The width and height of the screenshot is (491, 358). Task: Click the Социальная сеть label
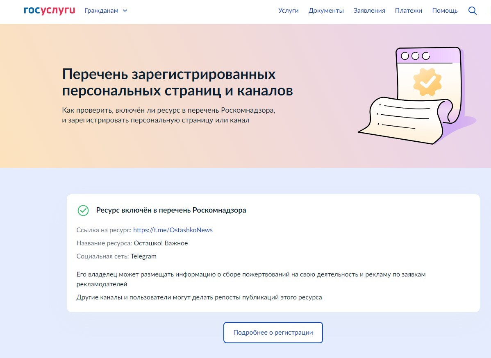[x=103, y=256]
